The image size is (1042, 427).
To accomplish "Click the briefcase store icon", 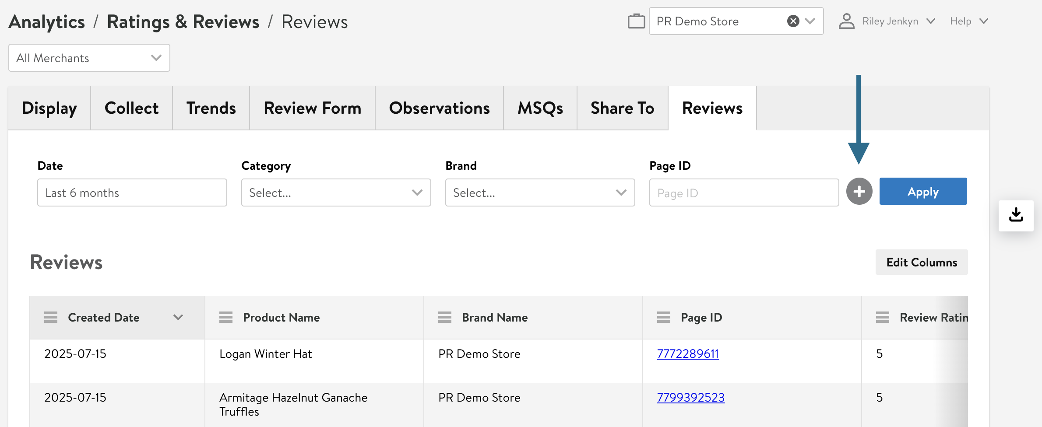I will [636, 21].
